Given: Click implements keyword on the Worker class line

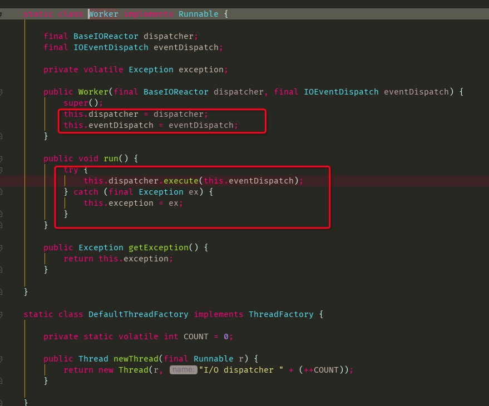Looking at the screenshot, I should (149, 14).
